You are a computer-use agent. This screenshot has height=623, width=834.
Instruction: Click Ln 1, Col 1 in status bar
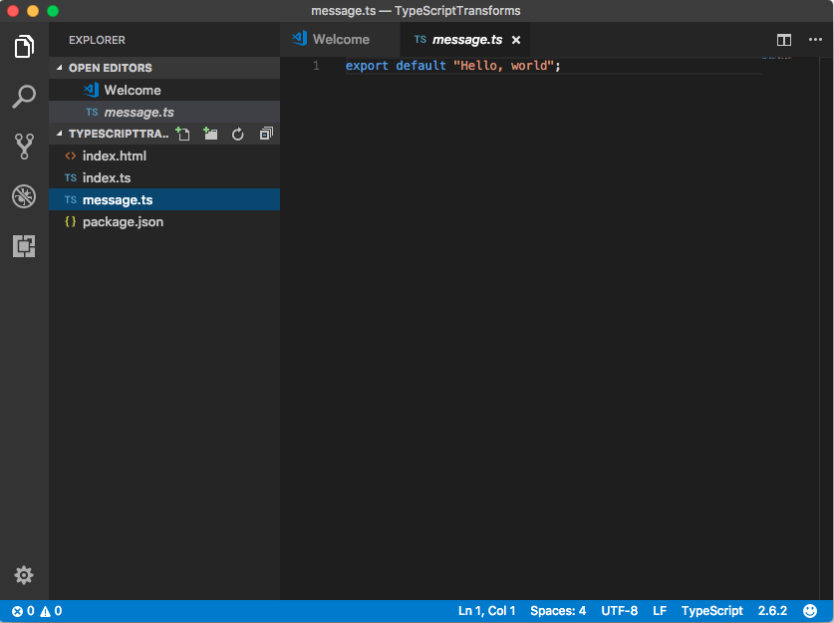[x=486, y=611]
